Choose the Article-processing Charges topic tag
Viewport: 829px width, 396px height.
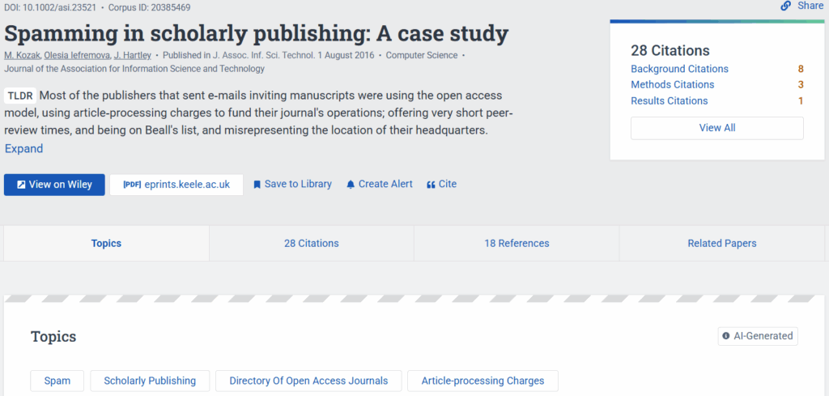pos(483,381)
